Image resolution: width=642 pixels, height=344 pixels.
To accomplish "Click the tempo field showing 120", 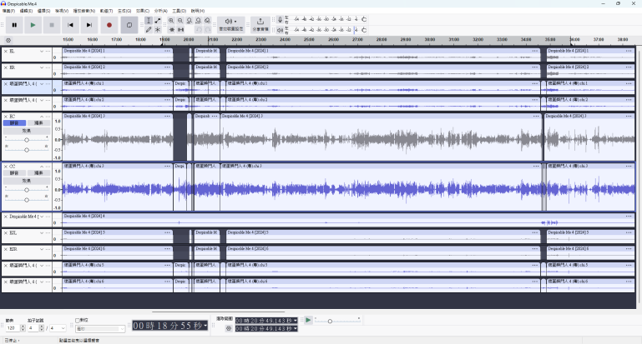I will click(x=12, y=328).
